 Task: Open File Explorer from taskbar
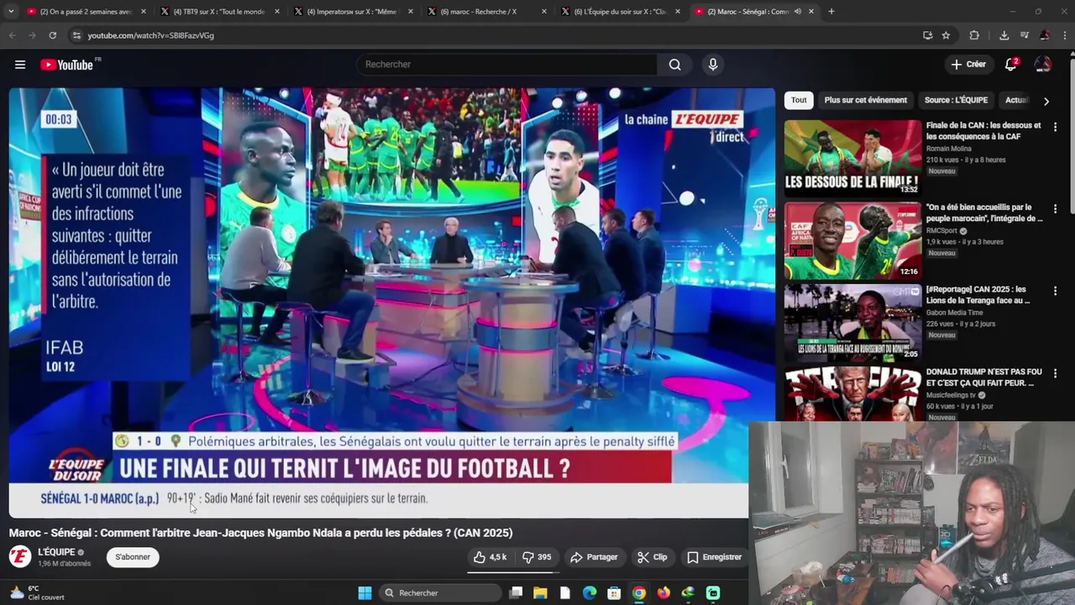[x=540, y=593]
